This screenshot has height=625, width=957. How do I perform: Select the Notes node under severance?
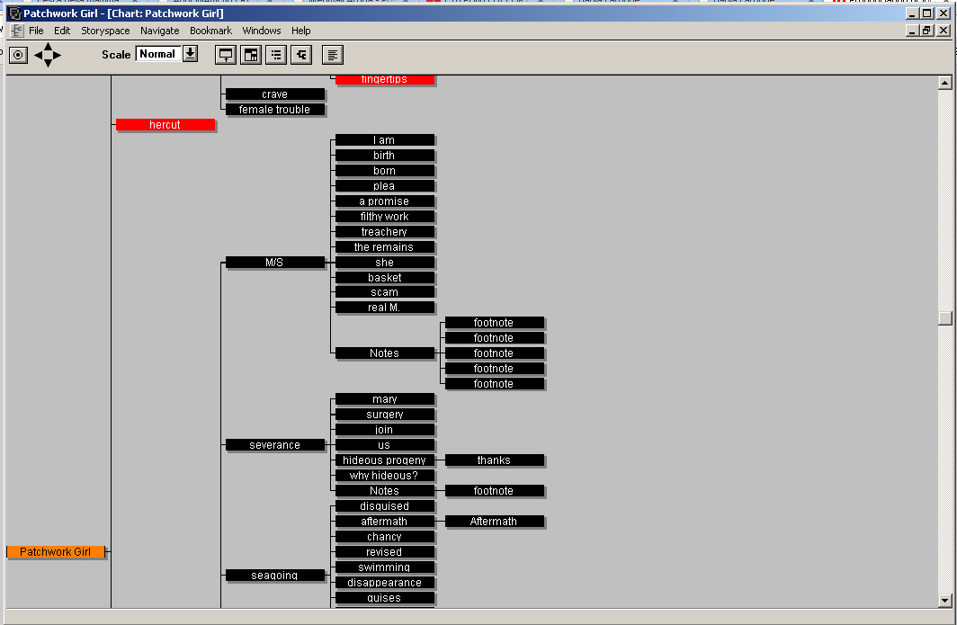tap(385, 491)
